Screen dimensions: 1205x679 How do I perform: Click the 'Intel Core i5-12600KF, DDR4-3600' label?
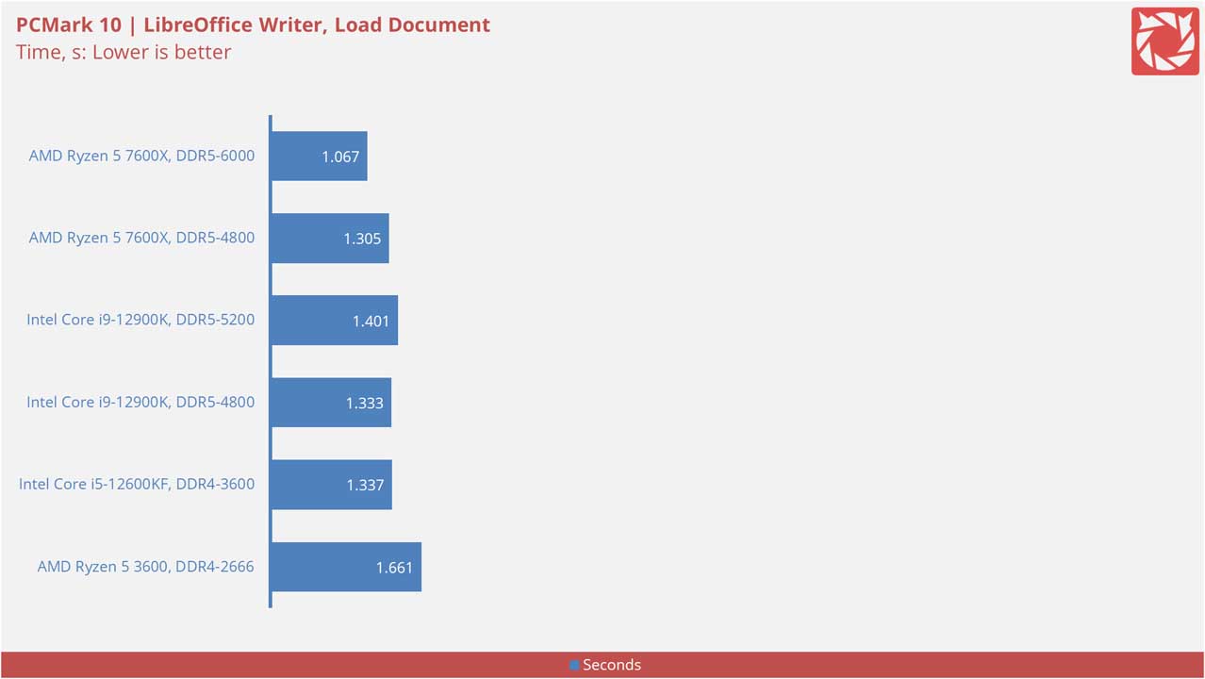[x=137, y=484]
